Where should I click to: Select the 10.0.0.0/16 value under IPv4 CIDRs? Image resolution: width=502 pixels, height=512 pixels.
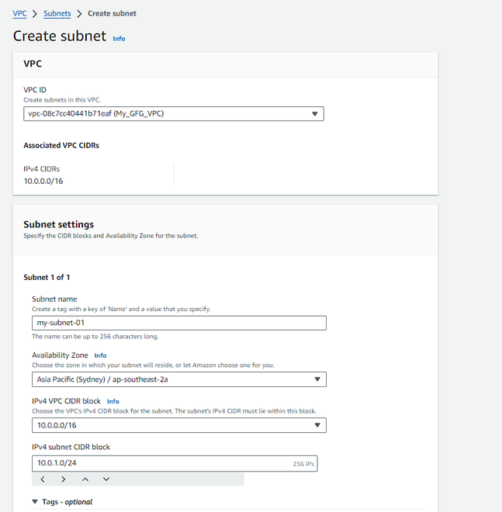tap(44, 180)
